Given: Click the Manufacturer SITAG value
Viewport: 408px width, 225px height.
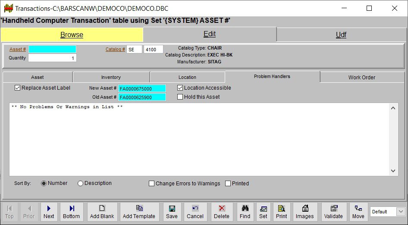Looking at the screenshot, I should 214,62.
